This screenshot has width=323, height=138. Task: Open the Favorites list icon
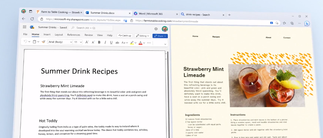pos(284,23)
